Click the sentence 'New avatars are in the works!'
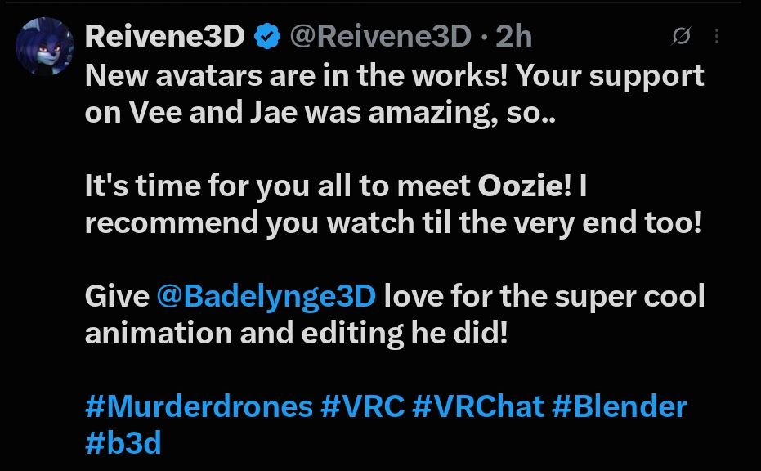This screenshot has width=761, height=471. click(x=297, y=75)
